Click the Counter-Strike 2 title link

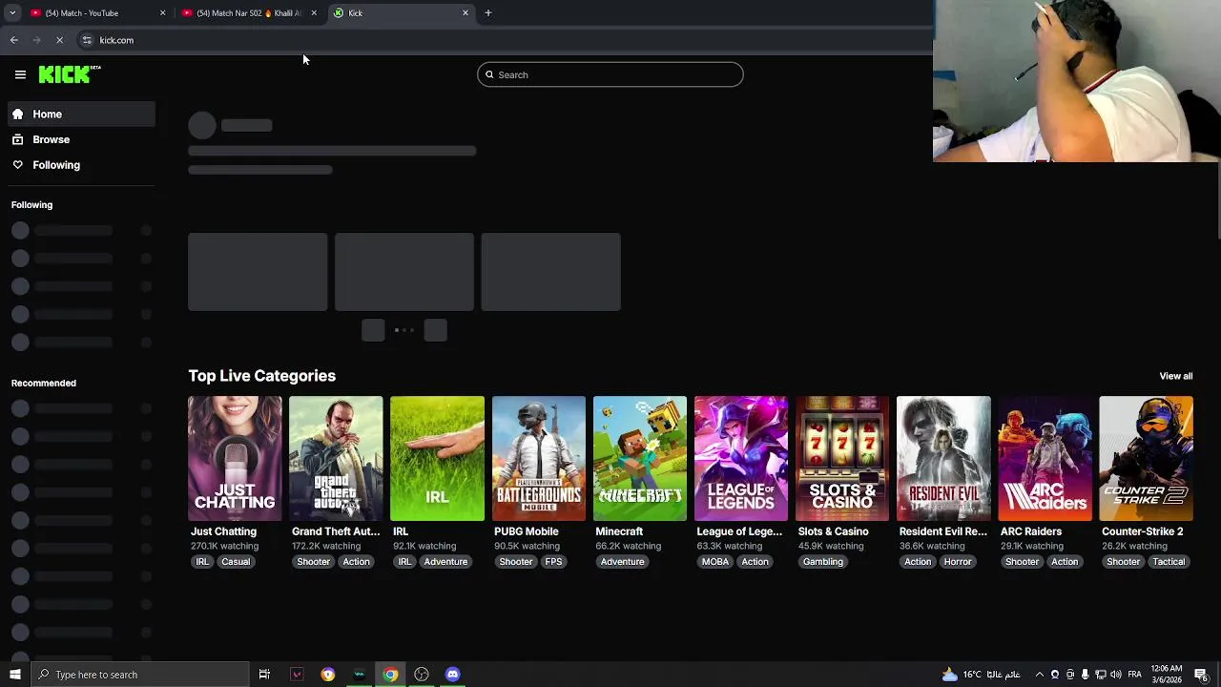[1142, 531]
